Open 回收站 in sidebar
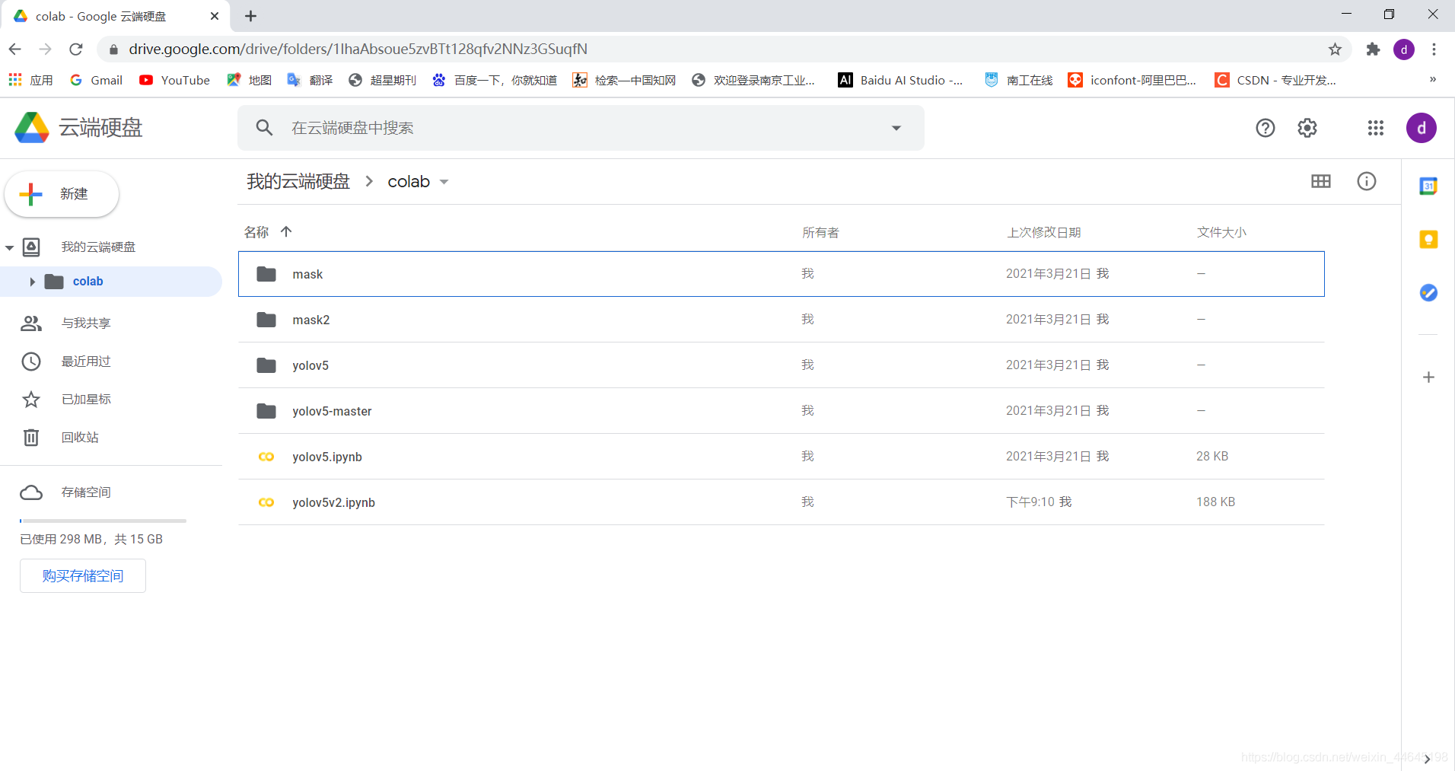Viewport: 1455px width, 771px height. click(80, 438)
